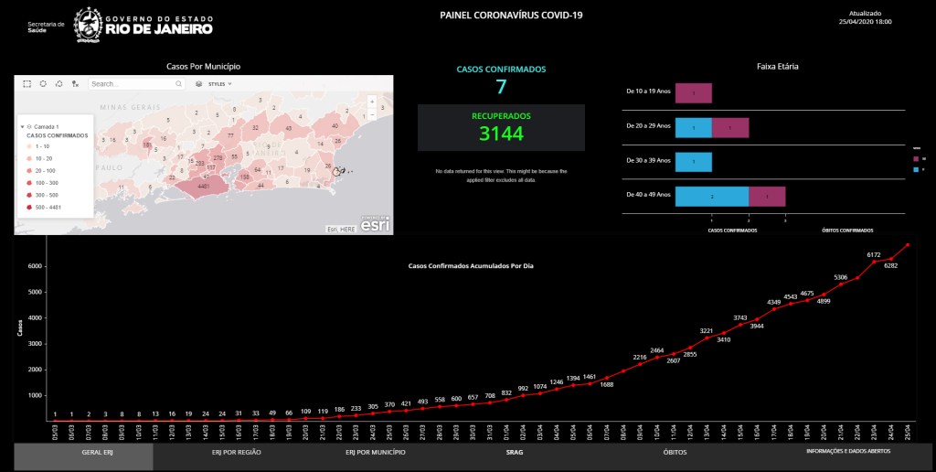The height and width of the screenshot is (472, 936).
Task: Switch age chart to Casos Confirmados
Action: (x=732, y=231)
